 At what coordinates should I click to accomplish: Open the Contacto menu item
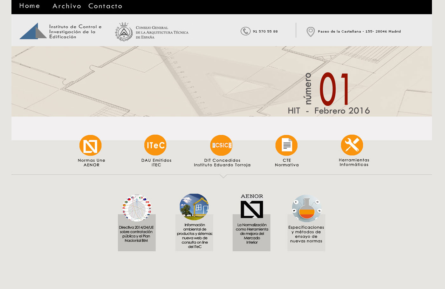pos(105,6)
